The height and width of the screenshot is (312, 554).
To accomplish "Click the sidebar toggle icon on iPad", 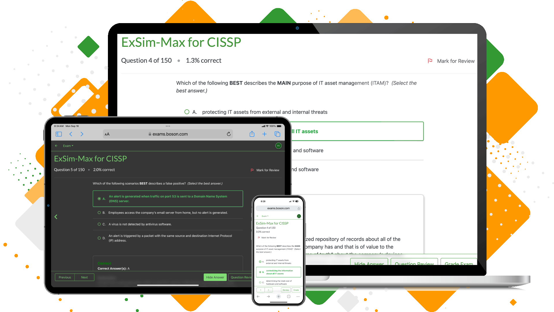I will tap(58, 134).
